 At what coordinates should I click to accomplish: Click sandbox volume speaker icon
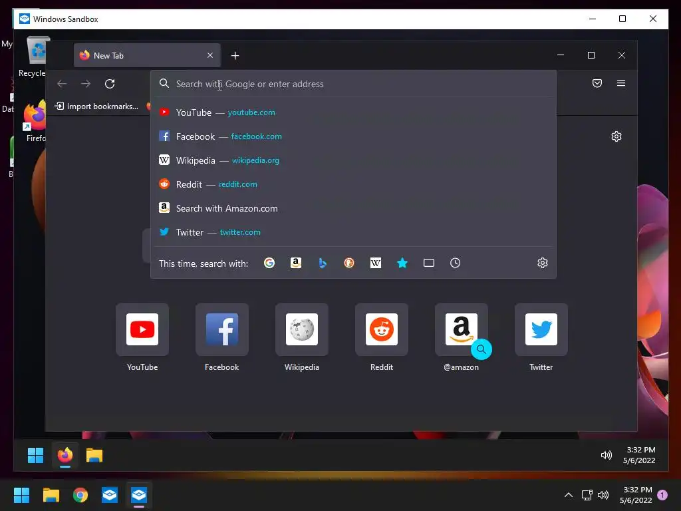pyautogui.click(x=607, y=455)
